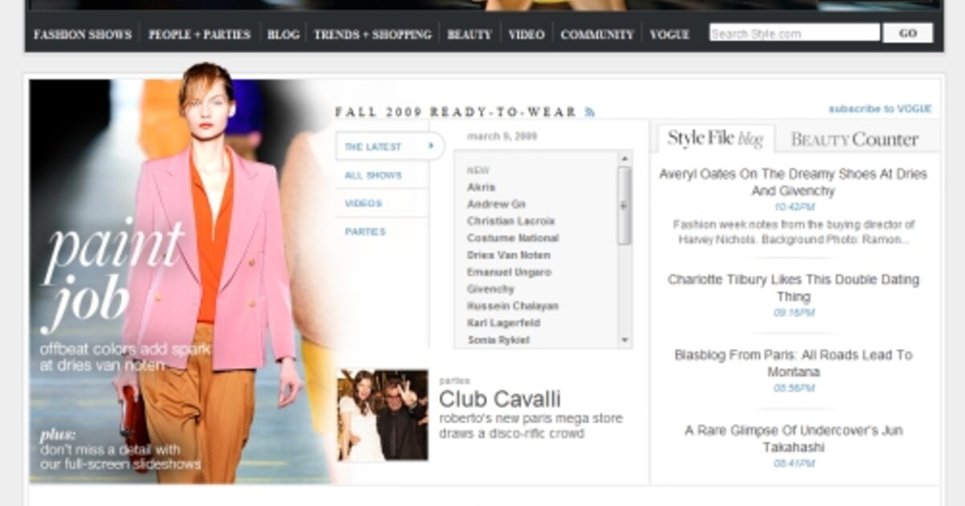Go to Trends + Shopping section

click(372, 35)
